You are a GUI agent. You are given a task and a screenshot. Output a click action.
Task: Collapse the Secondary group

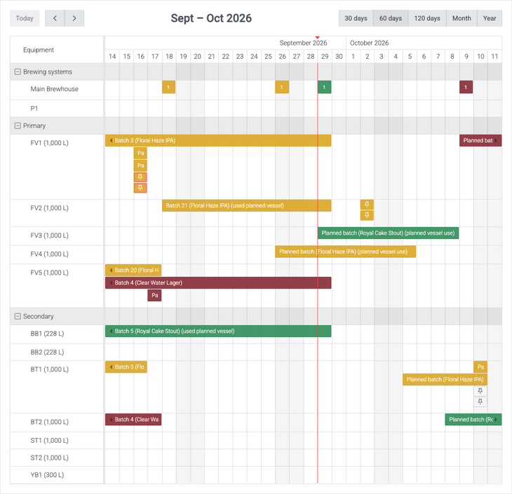pos(18,316)
